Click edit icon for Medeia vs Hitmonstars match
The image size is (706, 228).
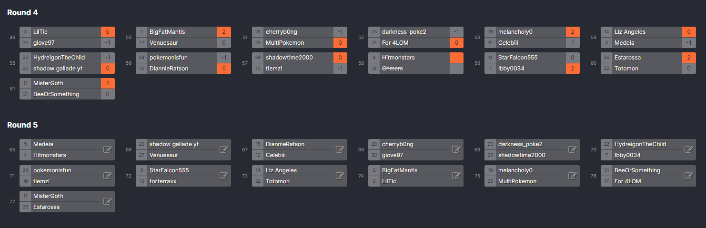pyautogui.click(x=108, y=149)
